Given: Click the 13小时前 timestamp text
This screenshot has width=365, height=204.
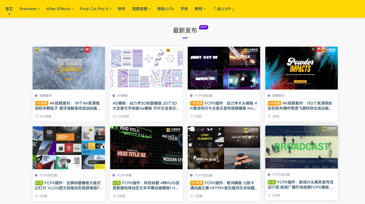Looking at the screenshot, I should [x=45, y=117].
